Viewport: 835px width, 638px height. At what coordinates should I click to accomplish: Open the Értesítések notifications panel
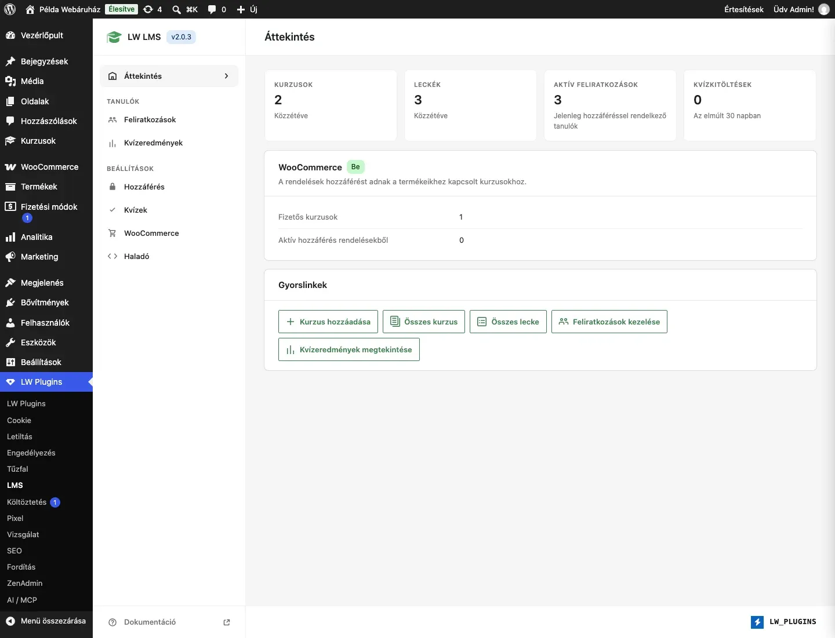click(x=744, y=9)
